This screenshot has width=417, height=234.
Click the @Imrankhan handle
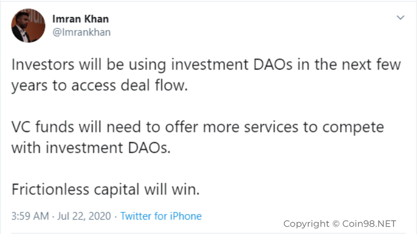point(81,32)
